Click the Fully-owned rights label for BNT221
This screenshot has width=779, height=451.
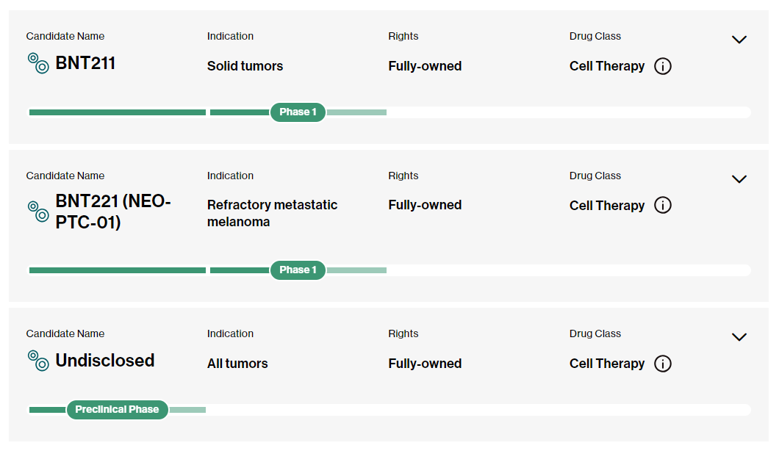[x=425, y=204]
